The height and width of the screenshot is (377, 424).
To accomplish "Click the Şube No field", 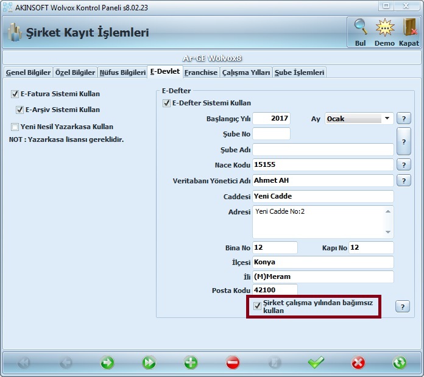I will click(271, 134).
